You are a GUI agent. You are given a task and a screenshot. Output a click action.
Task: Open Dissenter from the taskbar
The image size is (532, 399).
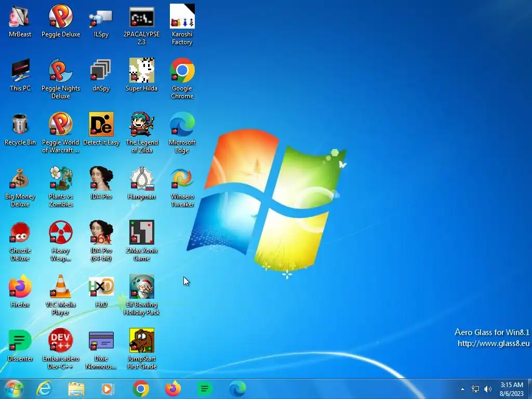(x=205, y=389)
